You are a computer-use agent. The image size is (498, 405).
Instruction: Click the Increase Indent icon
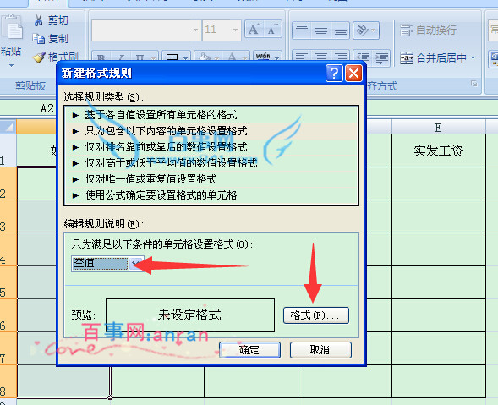click(x=381, y=57)
